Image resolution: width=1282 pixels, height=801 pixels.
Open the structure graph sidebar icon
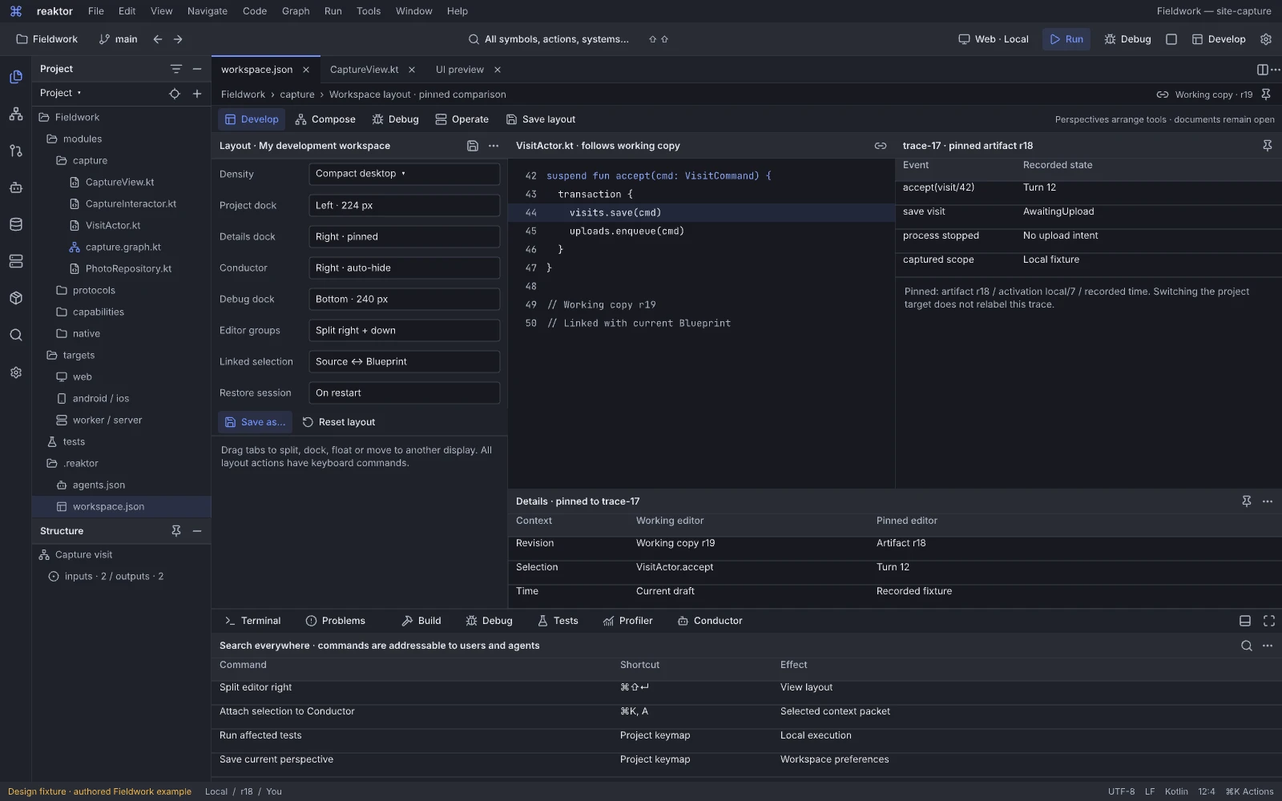pos(16,114)
